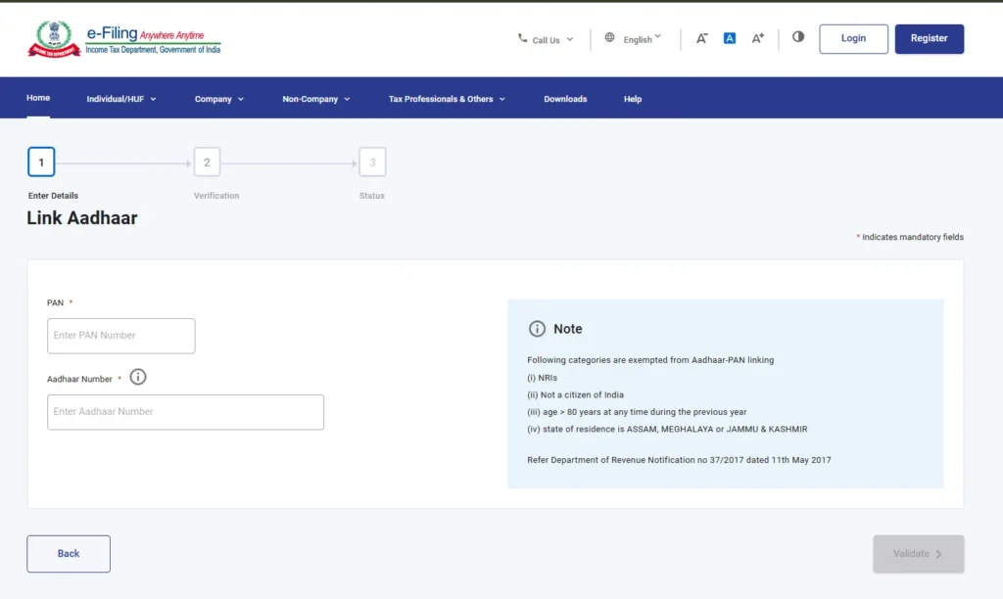Expand the Individual/HUF menu
The height and width of the screenshot is (599, 1003).
(120, 99)
